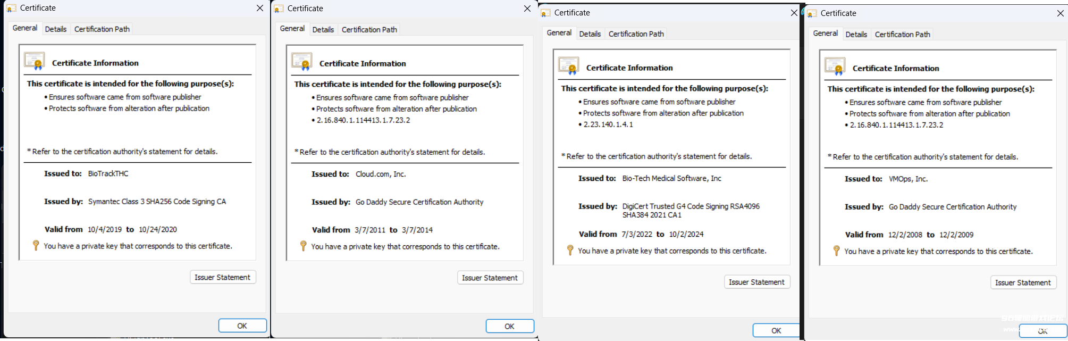The width and height of the screenshot is (1068, 341).
Task: Select General tab in the Cloud.com certificate
Action: coord(292,29)
